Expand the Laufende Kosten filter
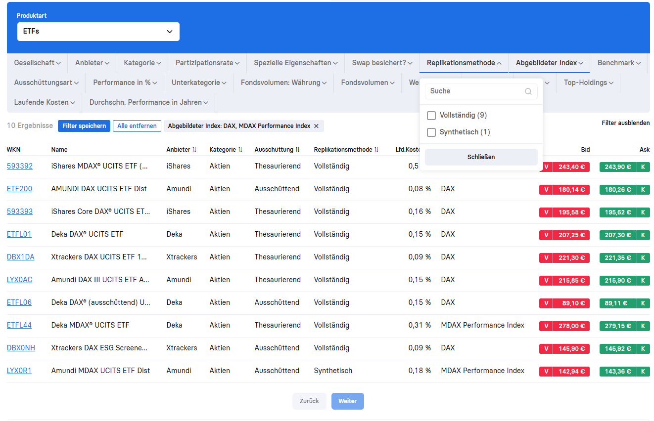Image resolution: width=654 pixels, height=421 pixels. tap(45, 103)
